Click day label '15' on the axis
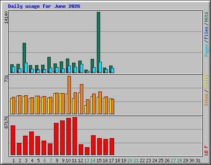This screenshot has height=165, width=211. tap(99, 160)
